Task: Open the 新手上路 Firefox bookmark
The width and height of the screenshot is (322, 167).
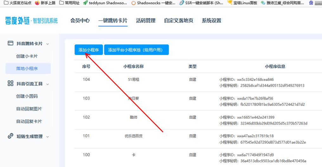Action: pyautogui.click(x=45, y=3)
